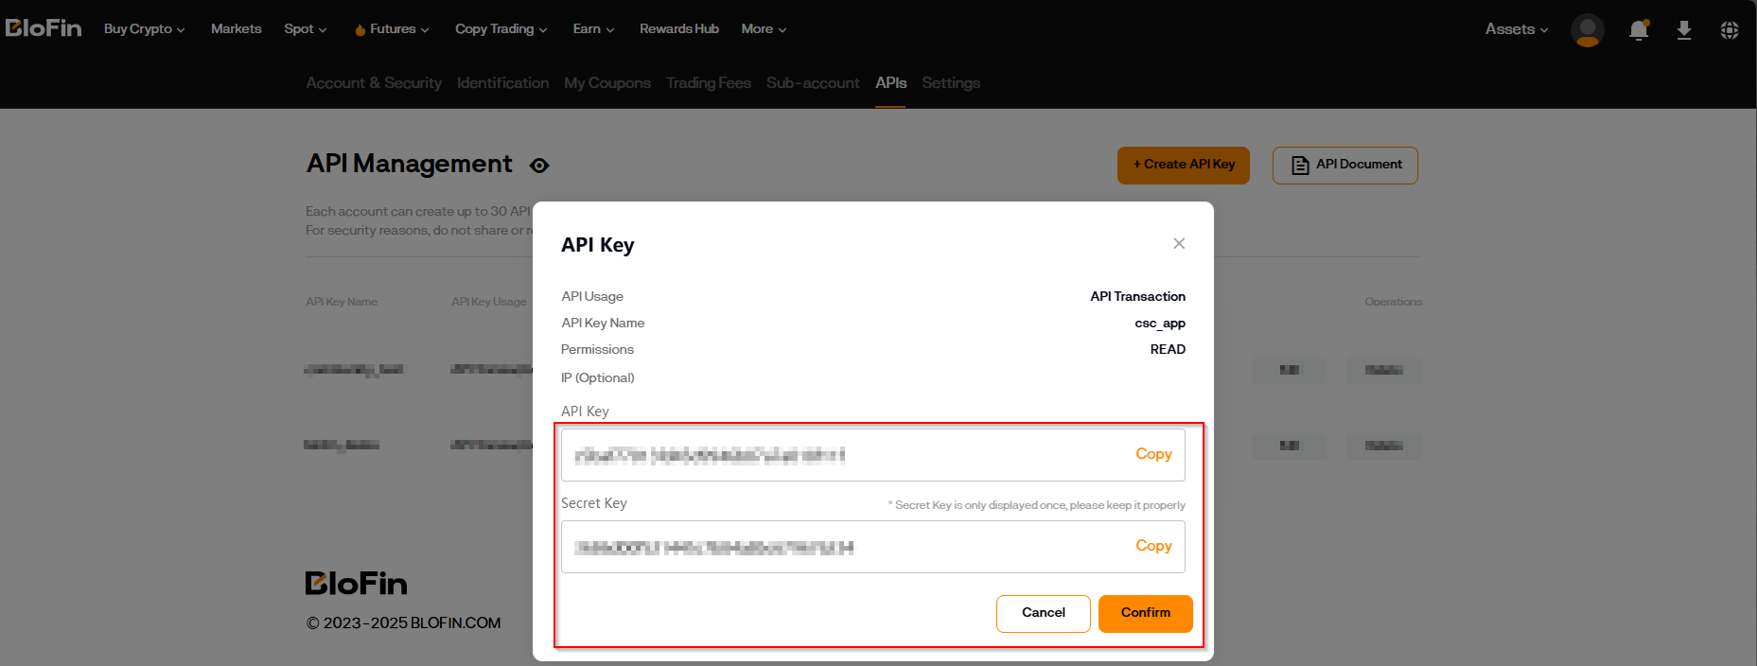Go to the Sub-account tab

click(x=813, y=83)
